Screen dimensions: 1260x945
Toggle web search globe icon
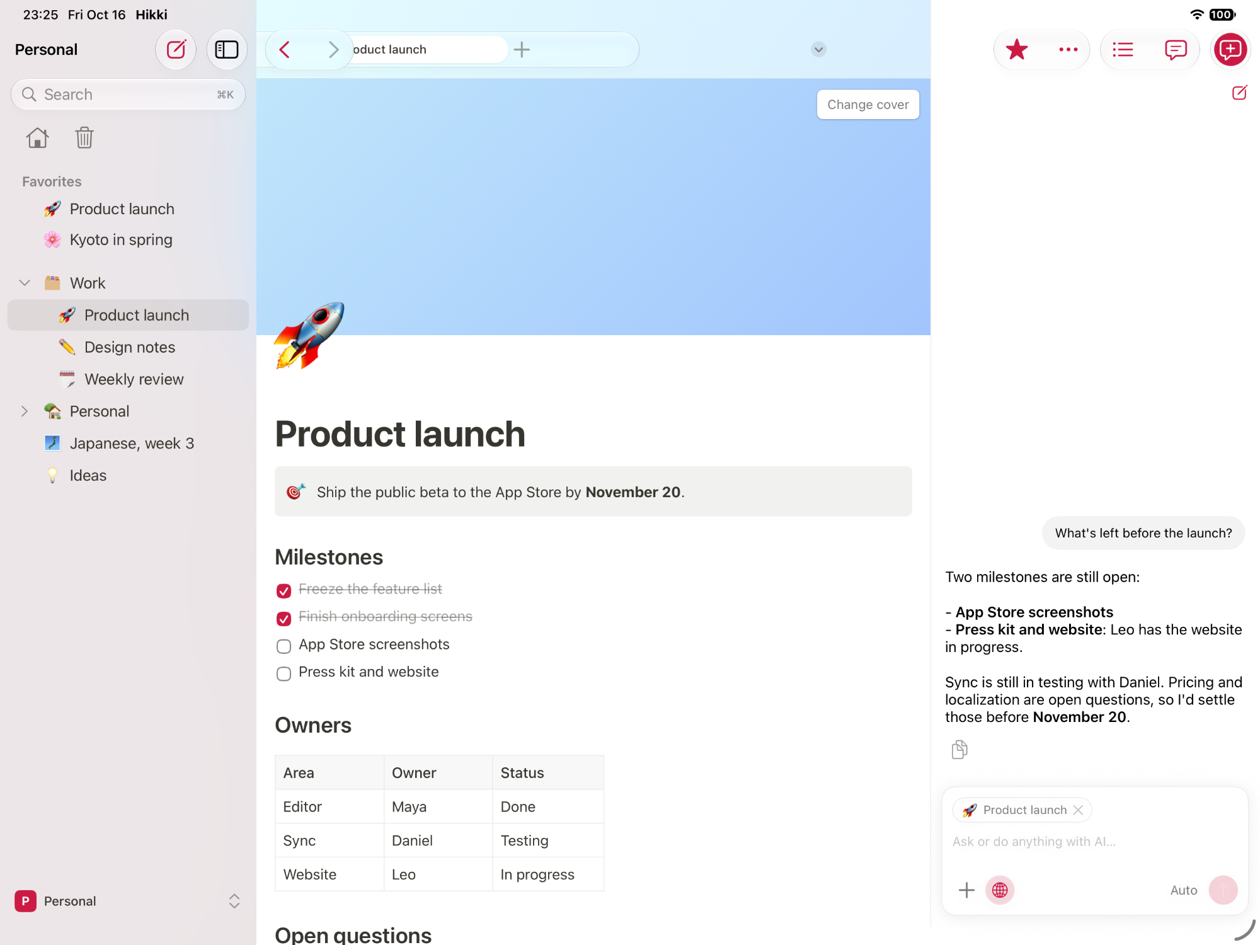[x=1000, y=890]
